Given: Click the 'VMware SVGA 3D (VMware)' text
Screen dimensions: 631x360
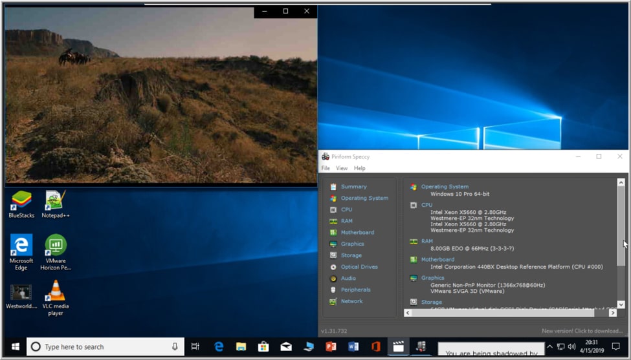Looking at the screenshot, I should click(467, 291).
